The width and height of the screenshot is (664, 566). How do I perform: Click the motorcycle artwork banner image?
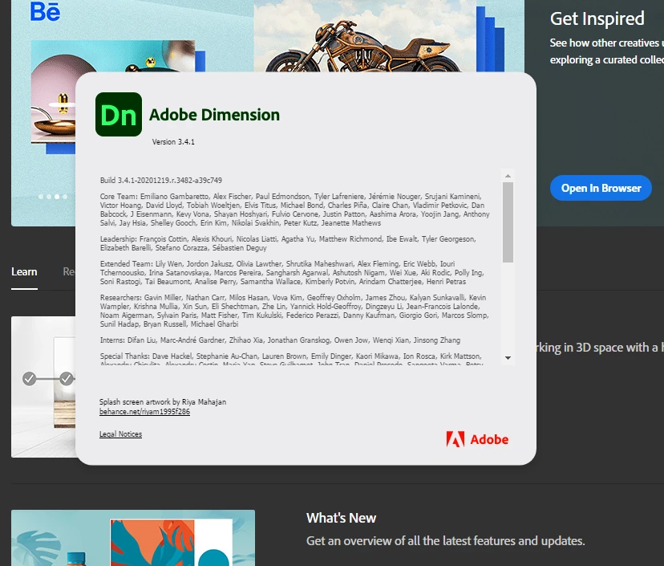[364, 36]
